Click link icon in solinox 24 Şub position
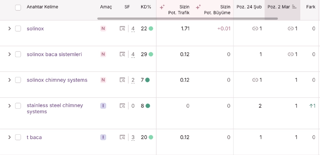 (x=255, y=29)
